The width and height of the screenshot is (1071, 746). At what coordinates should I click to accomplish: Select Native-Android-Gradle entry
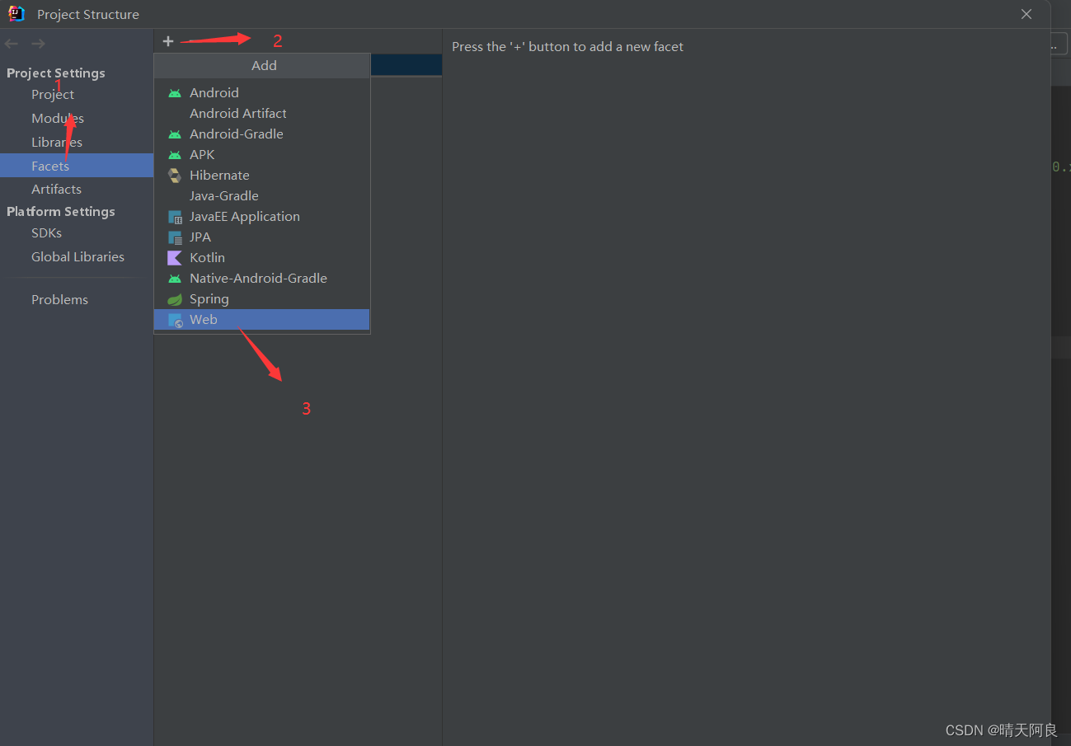click(261, 279)
